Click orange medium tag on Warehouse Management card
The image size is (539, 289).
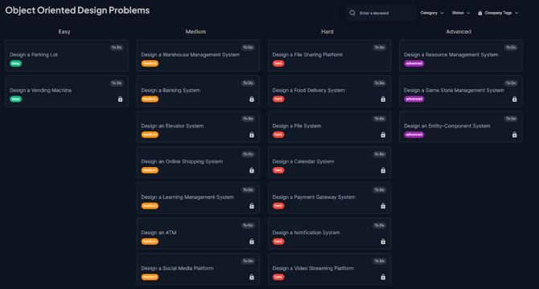[x=150, y=63]
